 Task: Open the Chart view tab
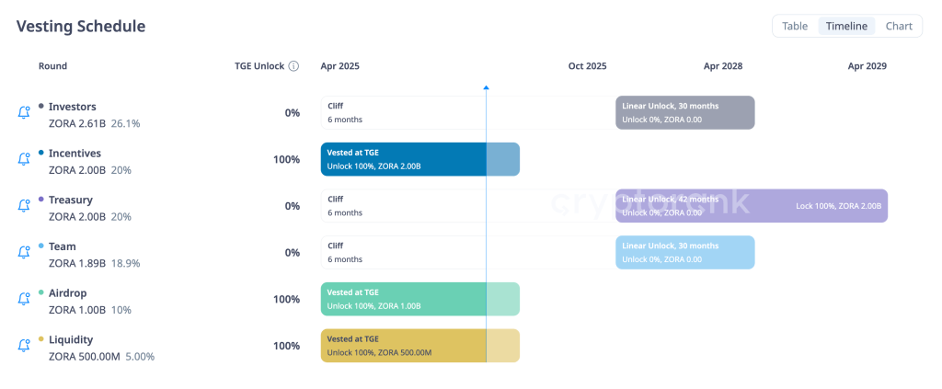pyautogui.click(x=899, y=26)
